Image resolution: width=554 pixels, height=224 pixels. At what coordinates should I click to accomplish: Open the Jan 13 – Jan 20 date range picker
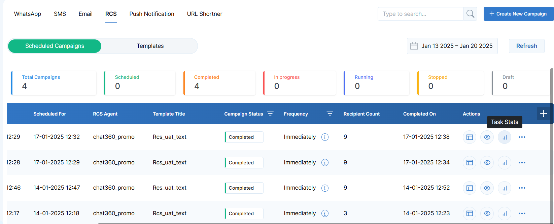452,46
